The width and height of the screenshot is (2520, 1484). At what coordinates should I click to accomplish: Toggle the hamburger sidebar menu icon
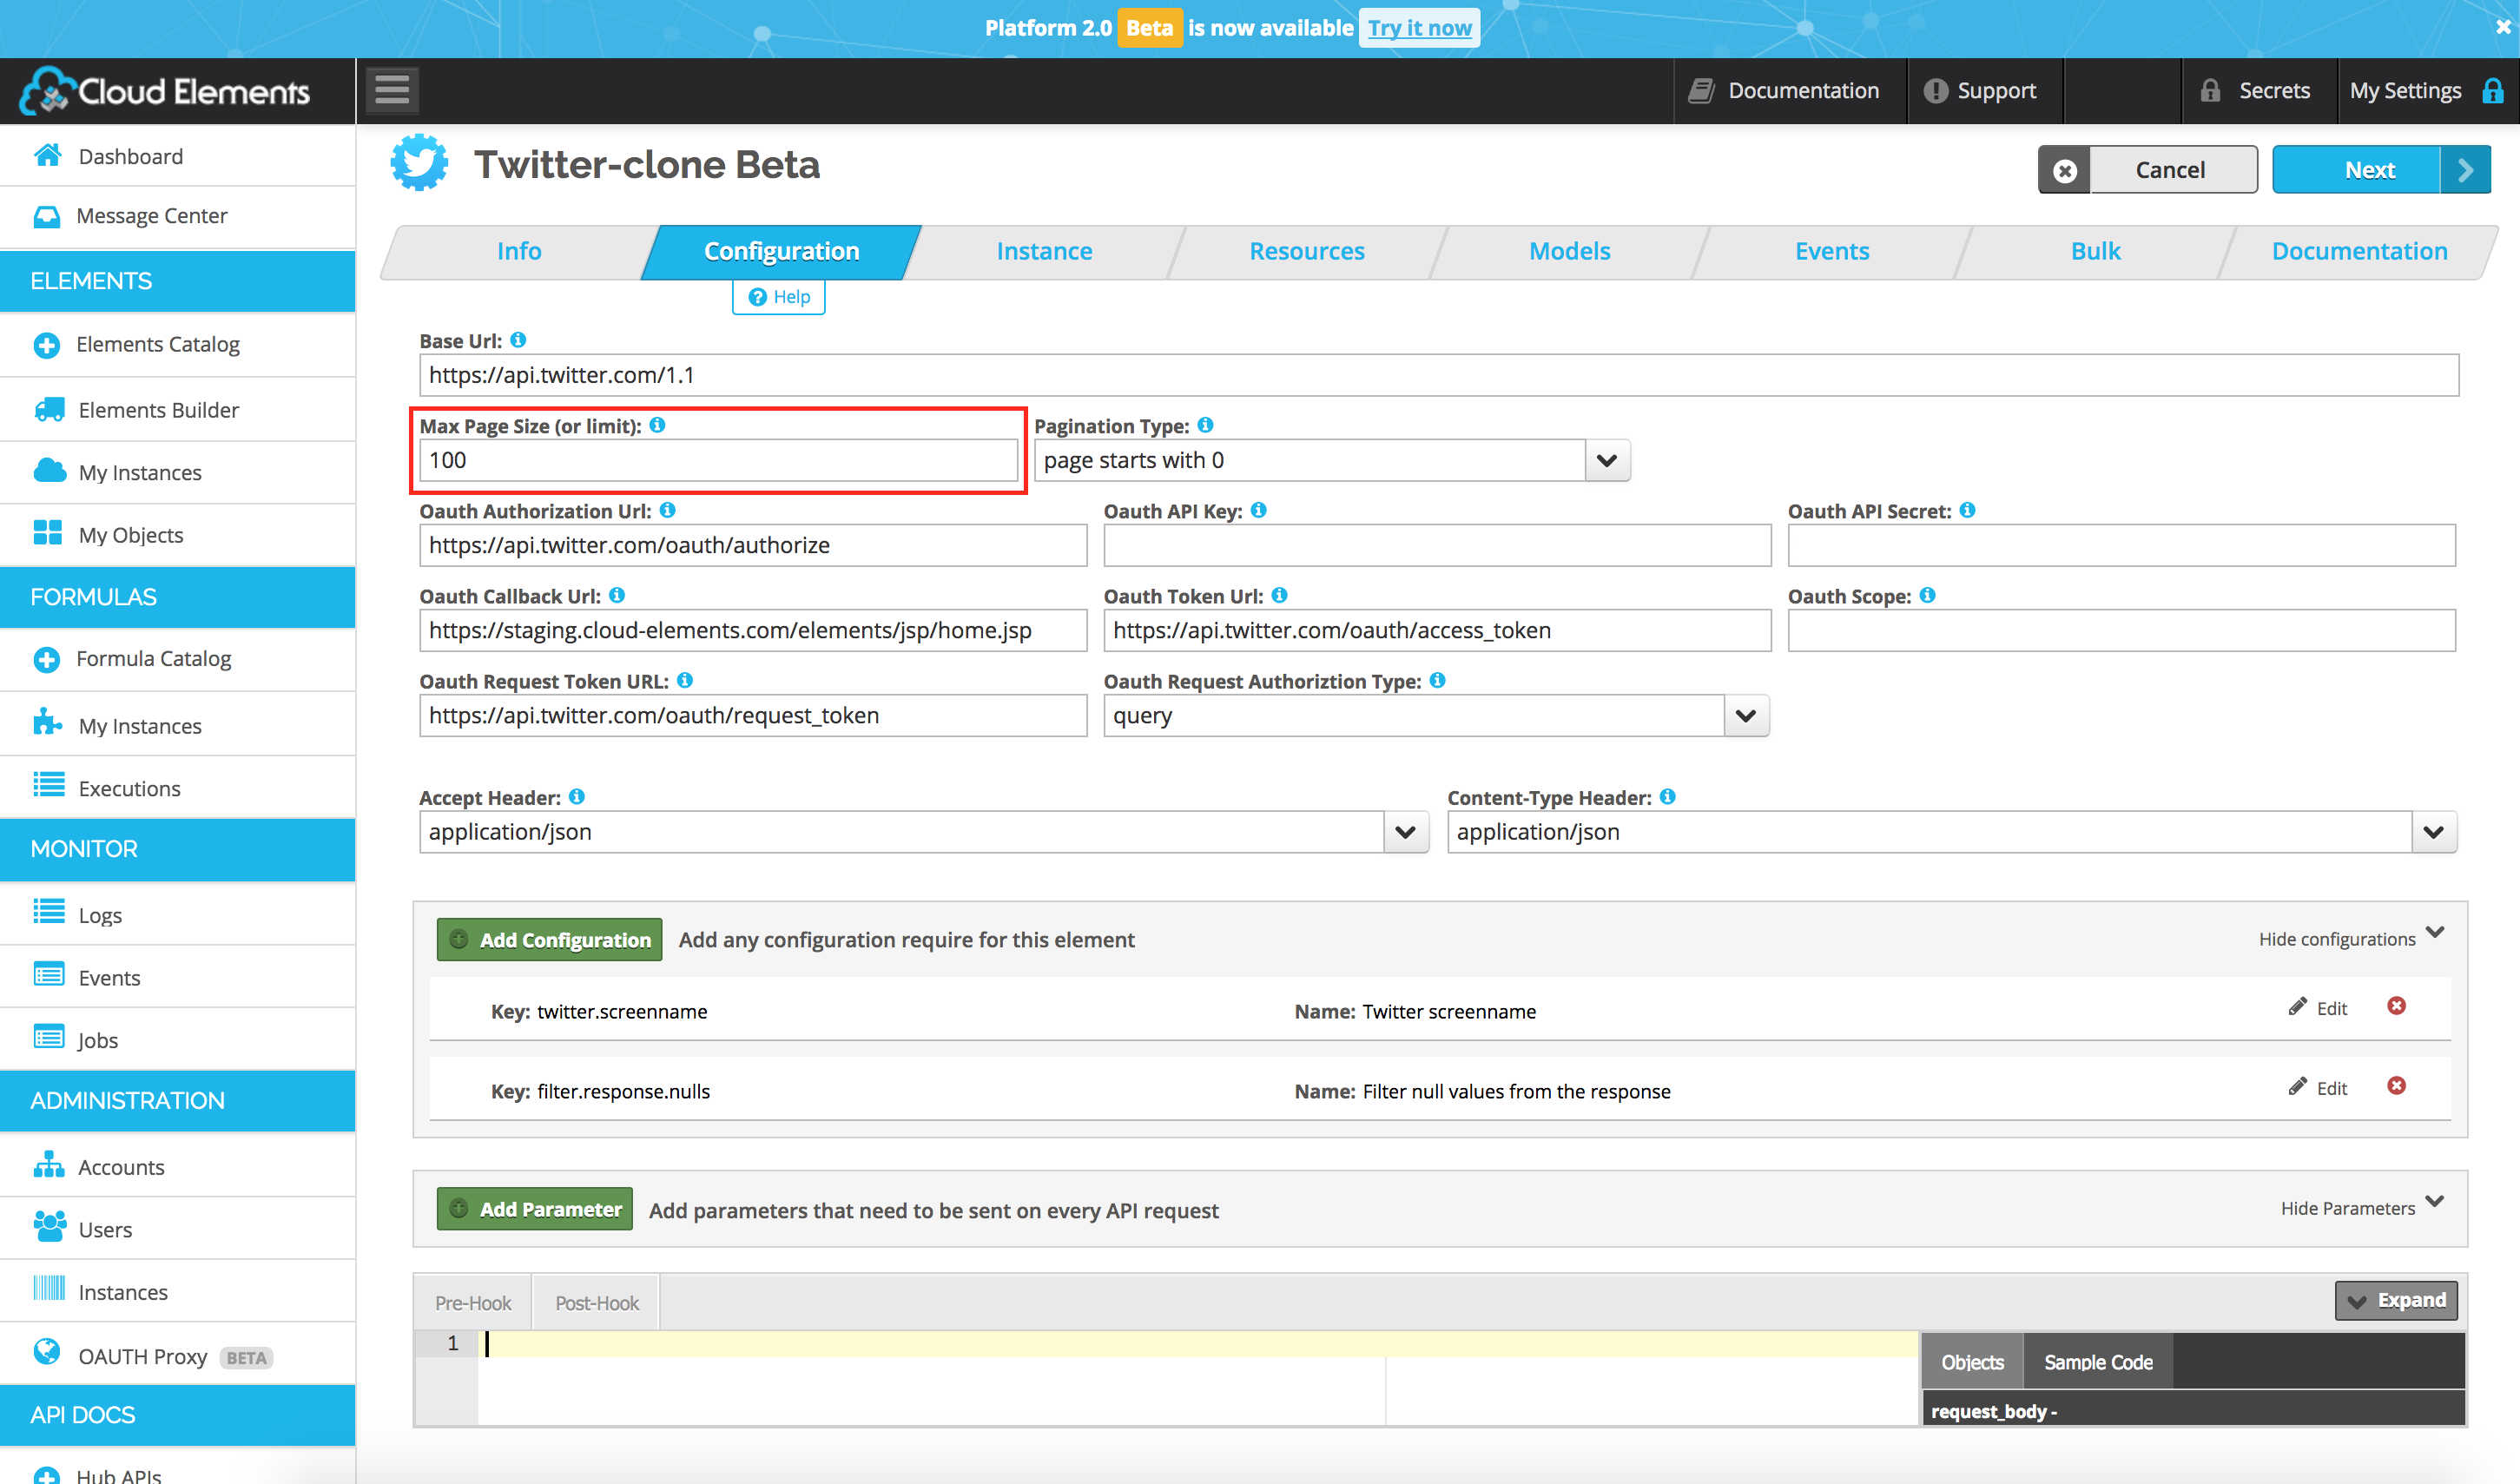click(x=391, y=90)
